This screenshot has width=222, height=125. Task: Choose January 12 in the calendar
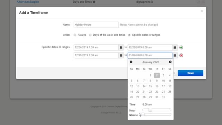pos(131,86)
